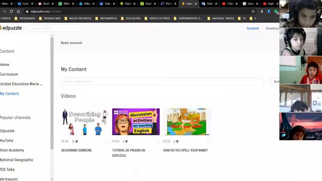Screen dimensions: 322x181
Task: Open the Veritasium channel
Action: [9, 179]
